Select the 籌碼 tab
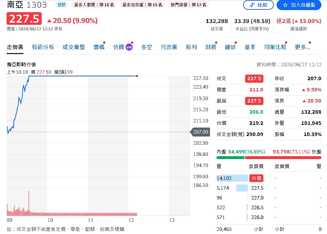327x234 pixels. (99, 47)
